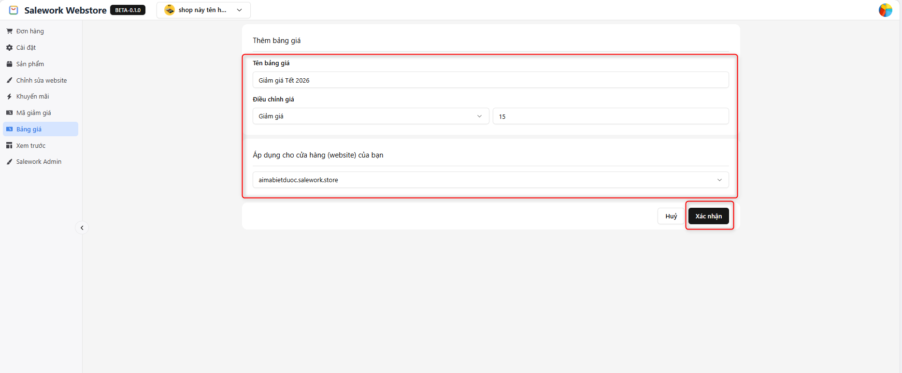Click the Salework Webstore logo icon
Image resolution: width=902 pixels, height=373 pixels.
(14, 10)
